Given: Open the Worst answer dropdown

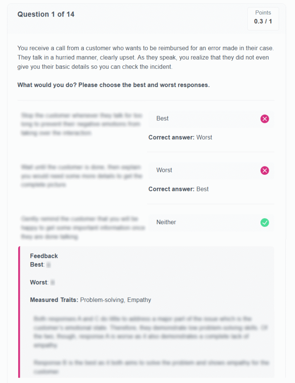Looking at the screenshot, I should [x=211, y=170].
